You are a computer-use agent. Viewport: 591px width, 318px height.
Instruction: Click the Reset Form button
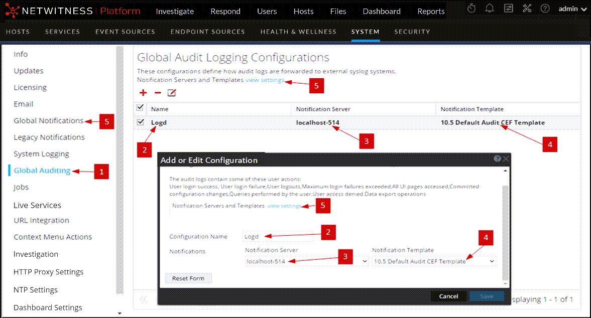click(x=188, y=278)
